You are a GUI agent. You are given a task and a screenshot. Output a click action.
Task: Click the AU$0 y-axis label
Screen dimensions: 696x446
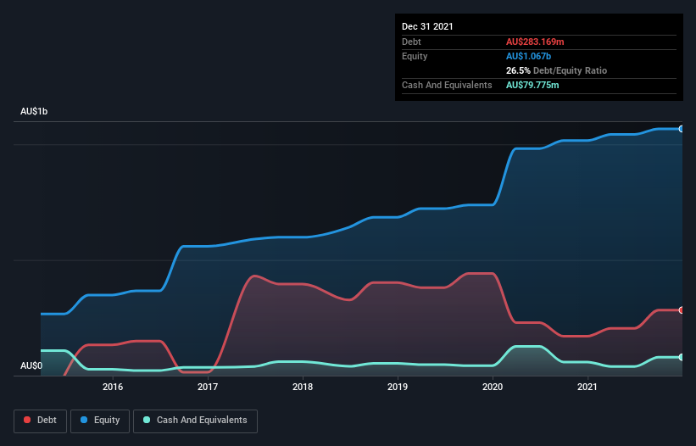(31, 365)
